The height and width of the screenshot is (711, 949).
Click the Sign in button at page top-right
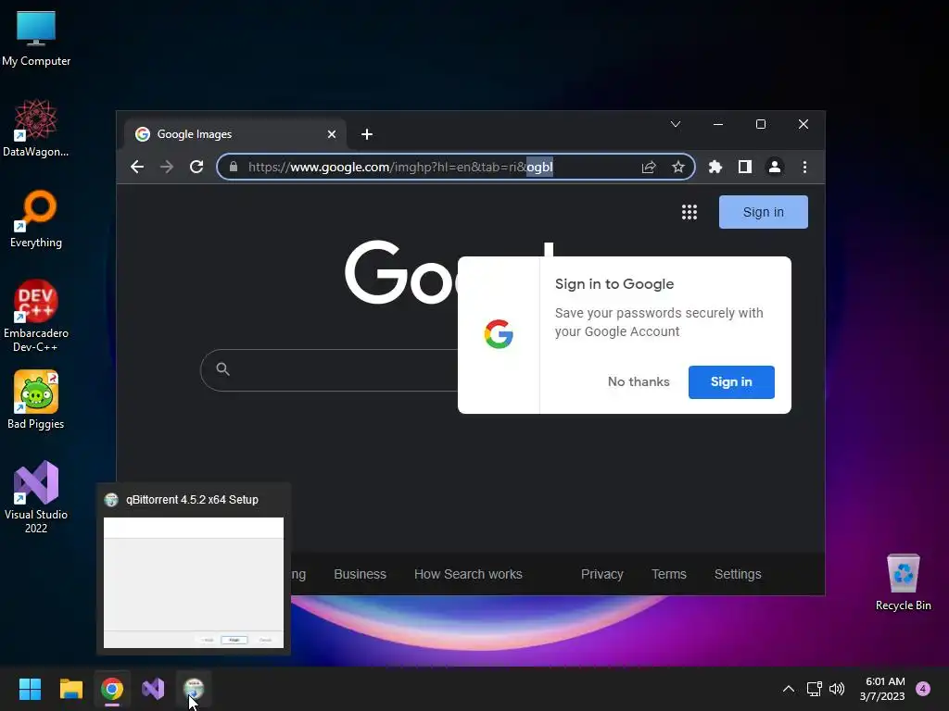click(764, 212)
